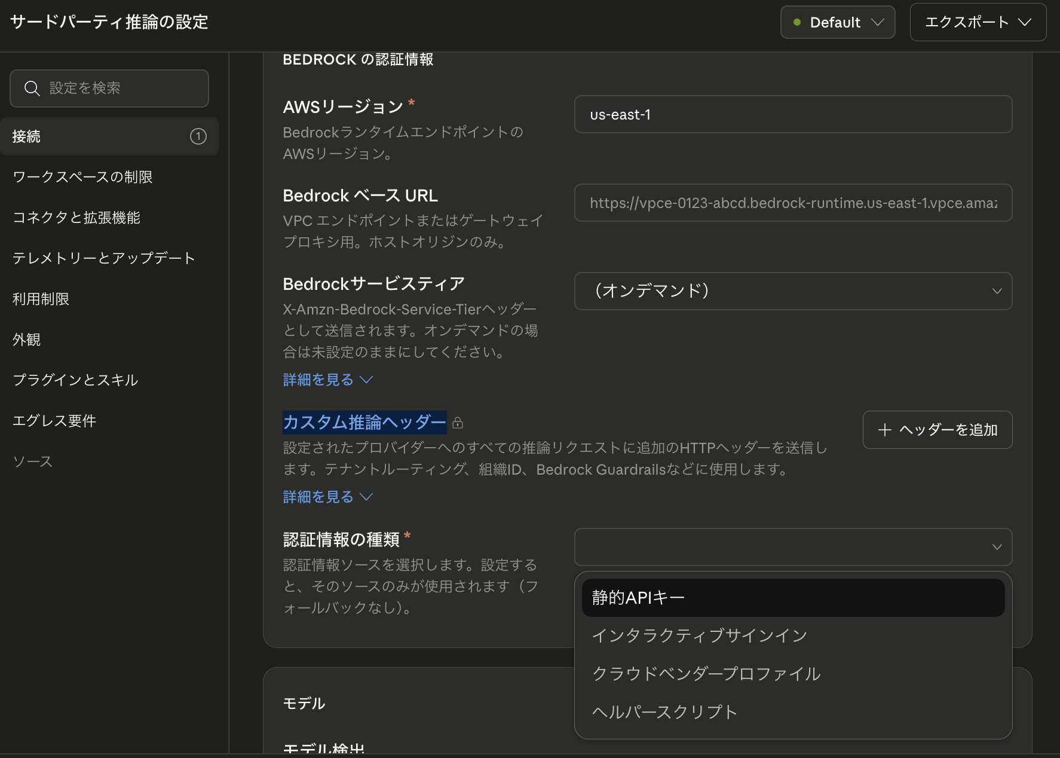Screen dimensions: 1060x758
Task: Click the モデル section heading
Action: click(304, 704)
